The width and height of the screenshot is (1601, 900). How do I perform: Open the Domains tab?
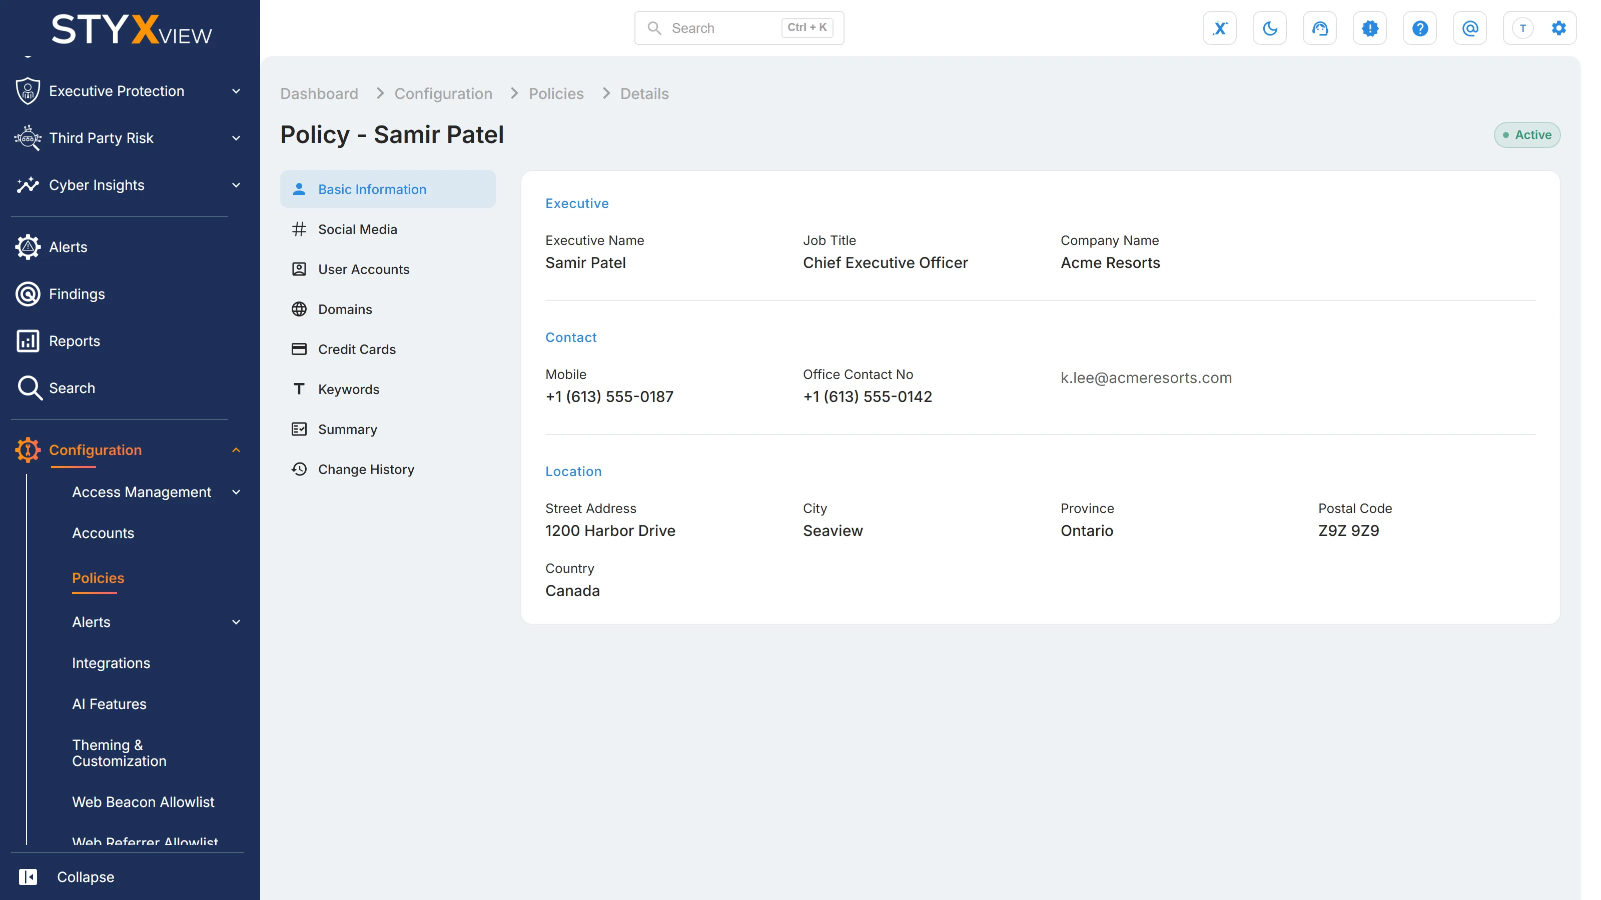[x=388, y=309]
